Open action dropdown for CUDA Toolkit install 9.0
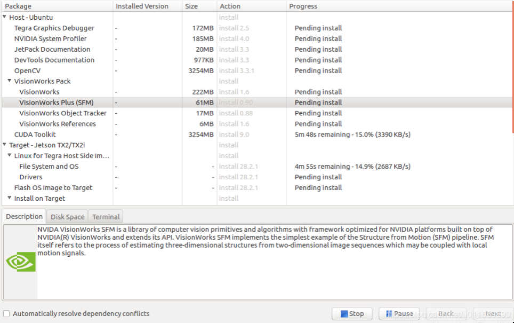The width and height of the screenshot is (514, 323). coord(234,135)
